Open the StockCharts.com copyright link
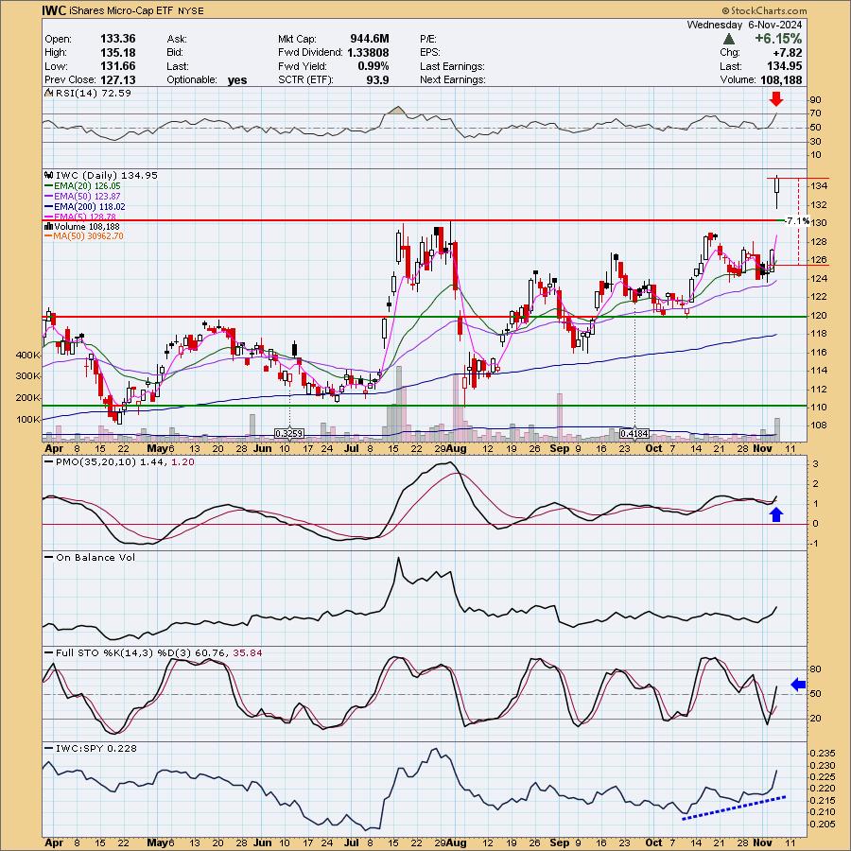Screen dimensions: 851x851 [x=764, y=10]
